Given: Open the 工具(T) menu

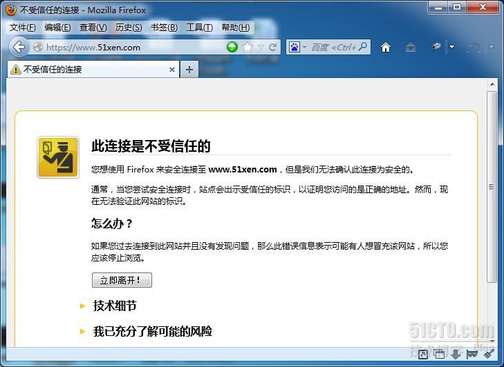Looking at the screenshot, I should tap(199, 28).
